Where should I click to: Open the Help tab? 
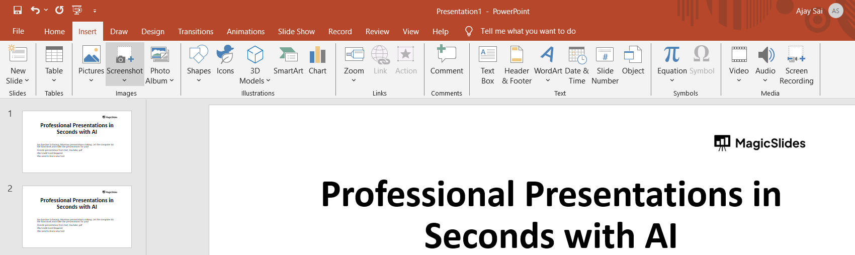[x=441, y=31]
